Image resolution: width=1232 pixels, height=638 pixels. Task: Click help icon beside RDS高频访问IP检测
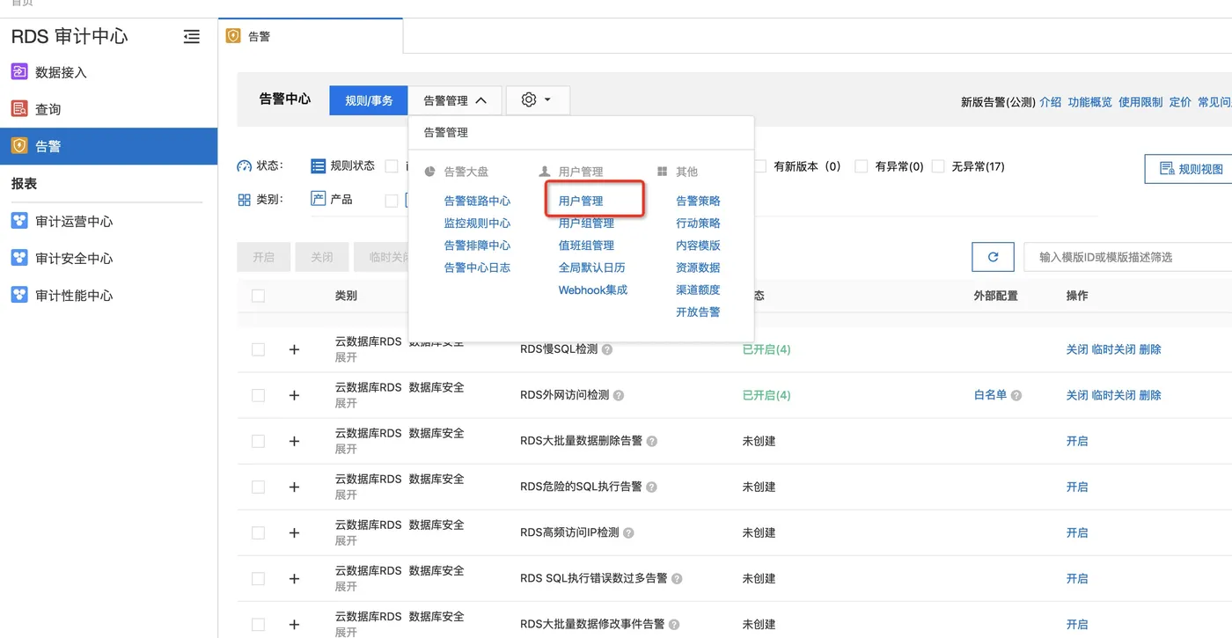click(x=629, y=532)
